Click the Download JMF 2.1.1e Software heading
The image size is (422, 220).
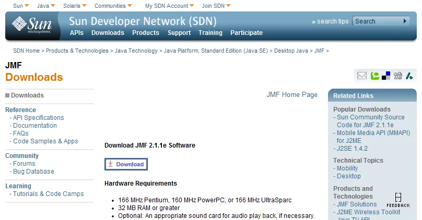point(150,145)
